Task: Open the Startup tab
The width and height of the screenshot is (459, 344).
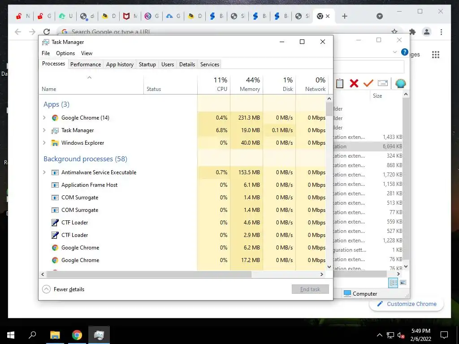Action: coord(147,64)
